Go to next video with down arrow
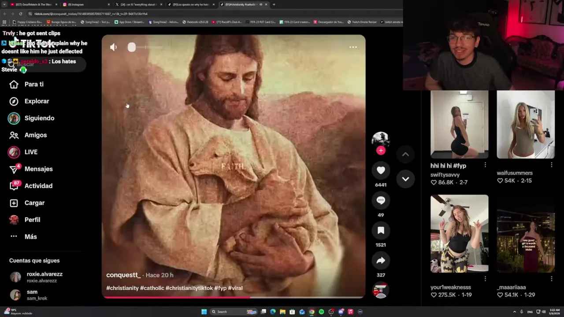The width and height of the screenshot is (564, 317). [x=405, y=179]
